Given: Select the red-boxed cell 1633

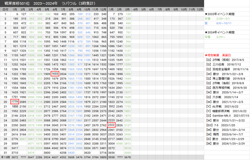Looking at the screenshot, I should 55,74.
